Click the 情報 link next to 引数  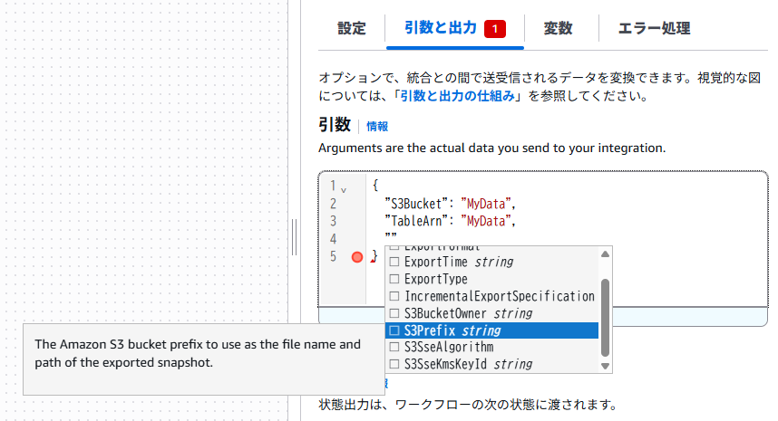pyautogui.click(x=377, y=127)
